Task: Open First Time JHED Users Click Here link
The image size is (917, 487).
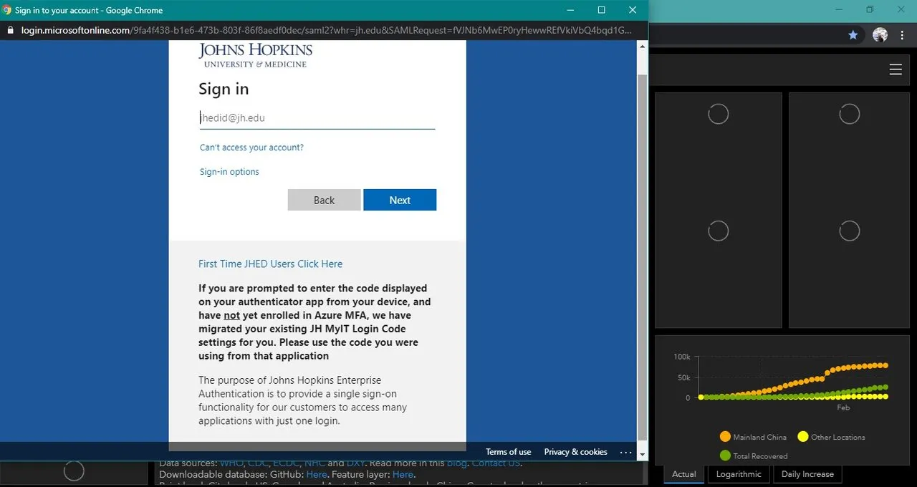Action: (x=270, y=264)
